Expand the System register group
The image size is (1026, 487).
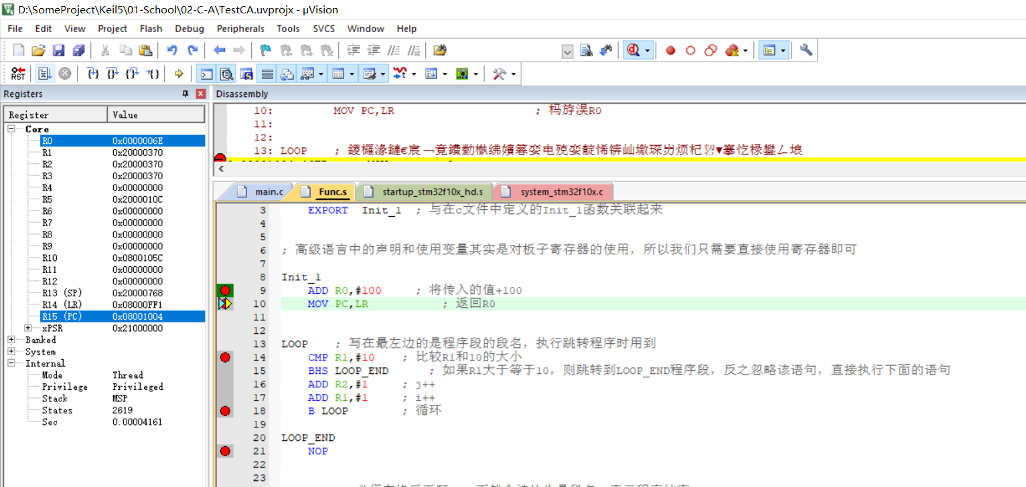(x=11, y=351)
